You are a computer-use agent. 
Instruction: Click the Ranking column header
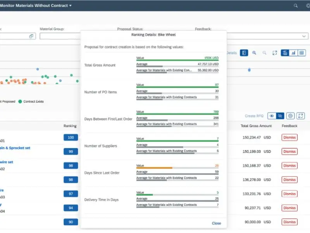[x=70, y=126]
